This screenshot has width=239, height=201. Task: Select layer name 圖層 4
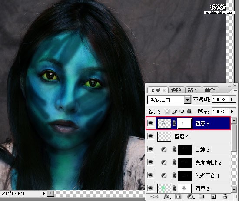tap(182, 136)
